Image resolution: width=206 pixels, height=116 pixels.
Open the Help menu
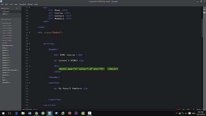[36, 4]
